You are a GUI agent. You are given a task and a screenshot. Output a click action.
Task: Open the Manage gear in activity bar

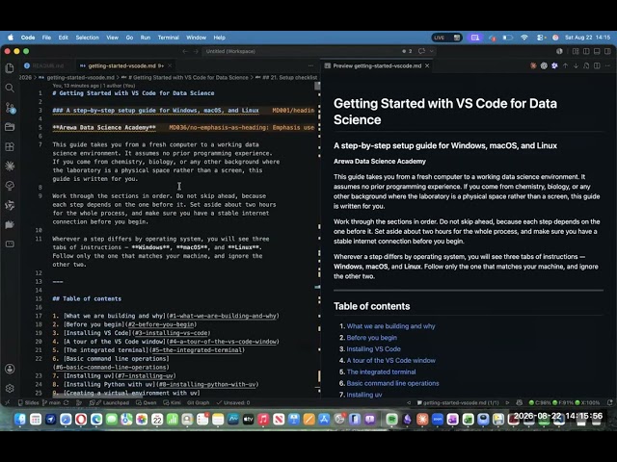point(10,388)
